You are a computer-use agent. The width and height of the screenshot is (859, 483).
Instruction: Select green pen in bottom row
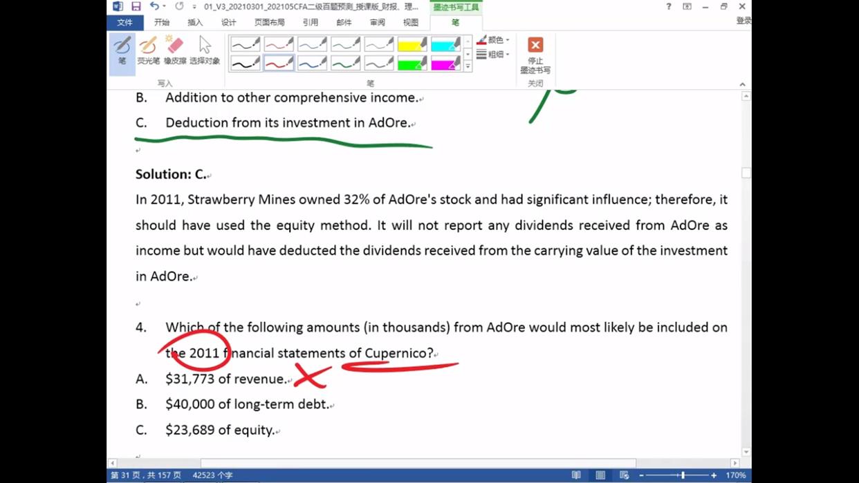345,63
